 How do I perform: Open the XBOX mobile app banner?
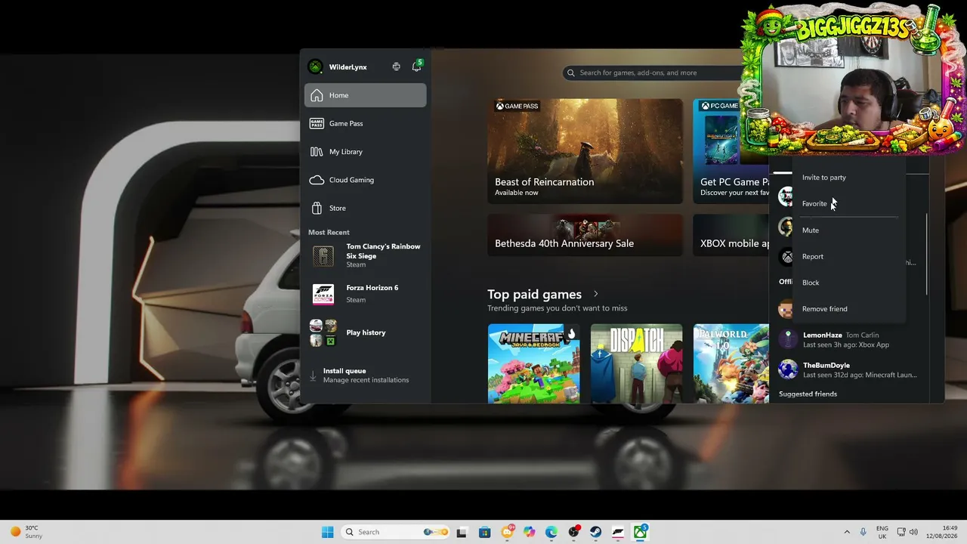coord(731,235)
